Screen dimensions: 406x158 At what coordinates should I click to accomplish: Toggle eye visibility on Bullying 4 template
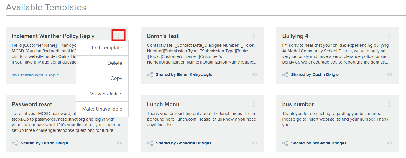(390, 75)
